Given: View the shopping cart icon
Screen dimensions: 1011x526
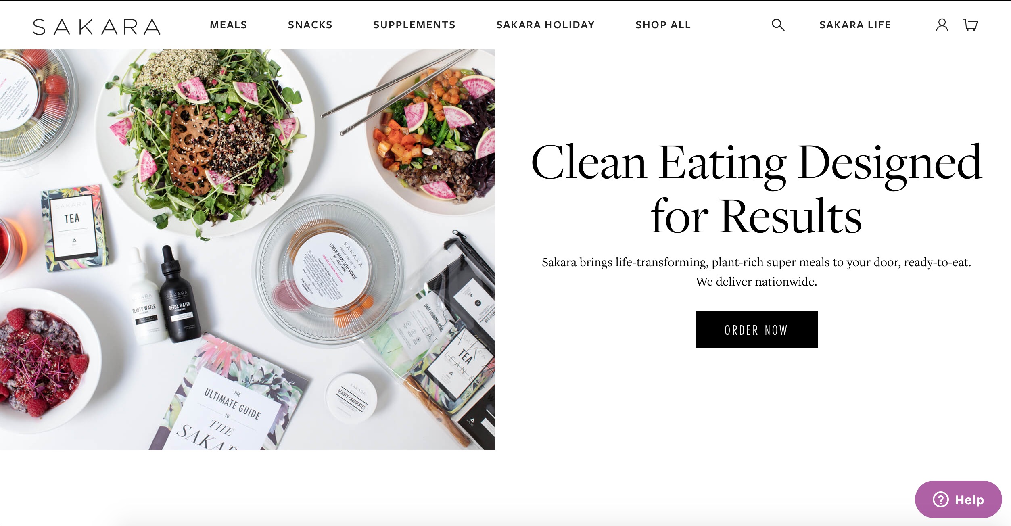Looking at the screenshot, I should coord(970,25).
